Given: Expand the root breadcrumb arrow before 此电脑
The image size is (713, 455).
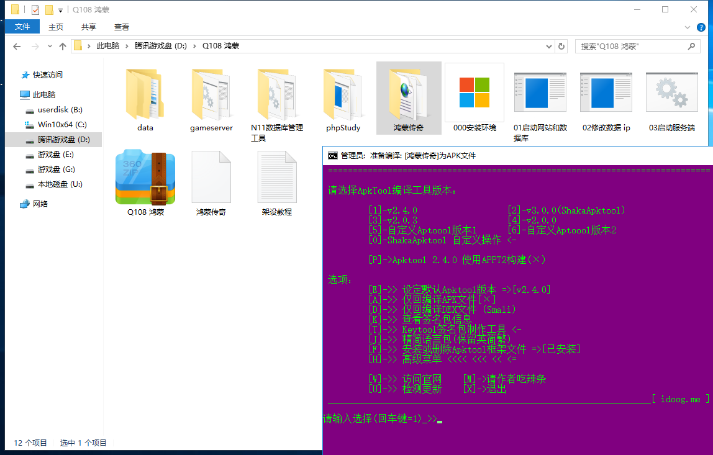Looking at the screenshot, I should click(x=89, y=46).
